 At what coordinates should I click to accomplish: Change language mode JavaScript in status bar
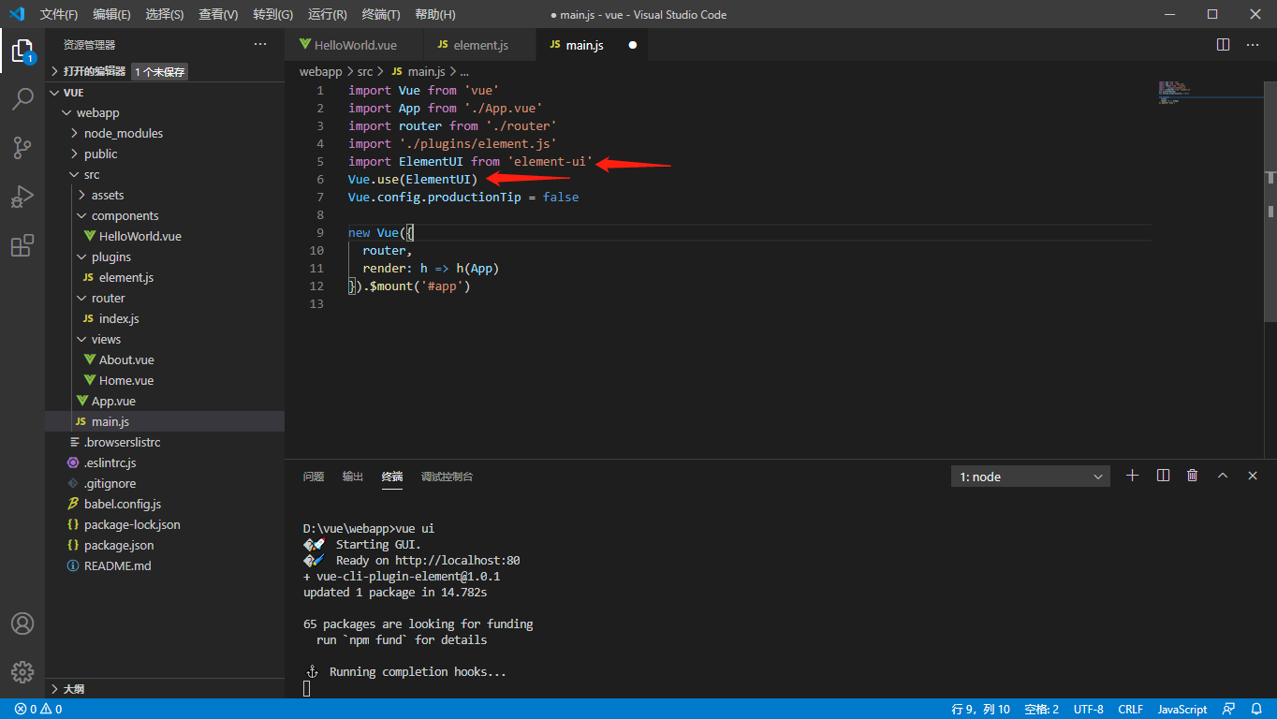coord(1182,709)
